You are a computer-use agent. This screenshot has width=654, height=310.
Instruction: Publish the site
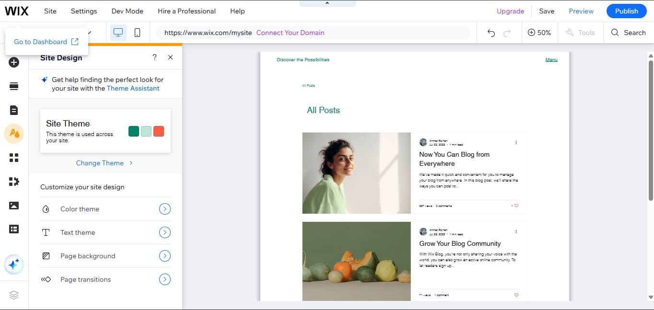[626, 11]
